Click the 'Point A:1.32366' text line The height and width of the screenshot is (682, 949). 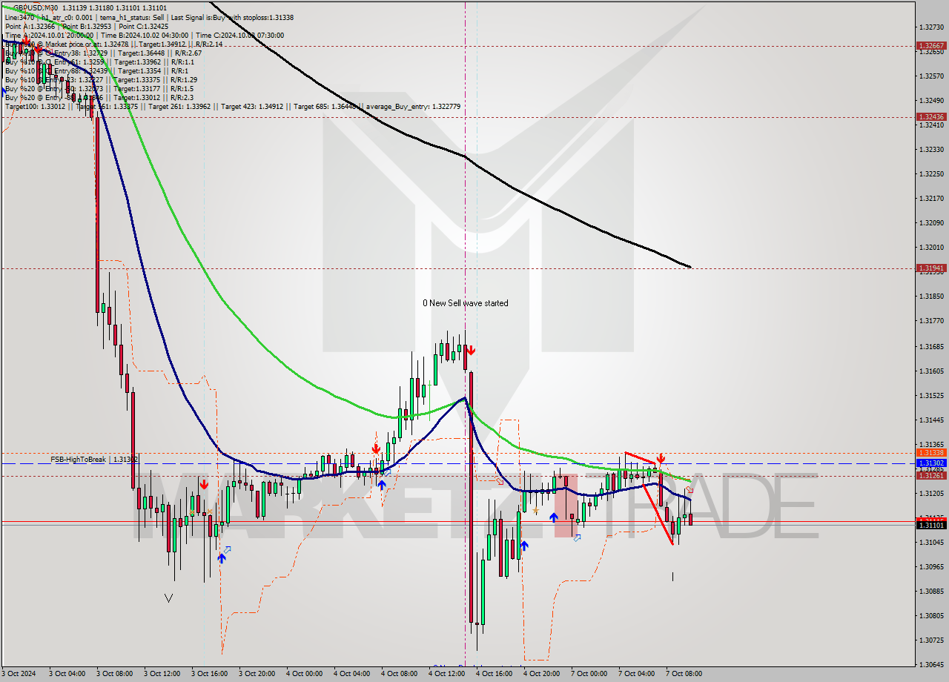coord(29,26)
